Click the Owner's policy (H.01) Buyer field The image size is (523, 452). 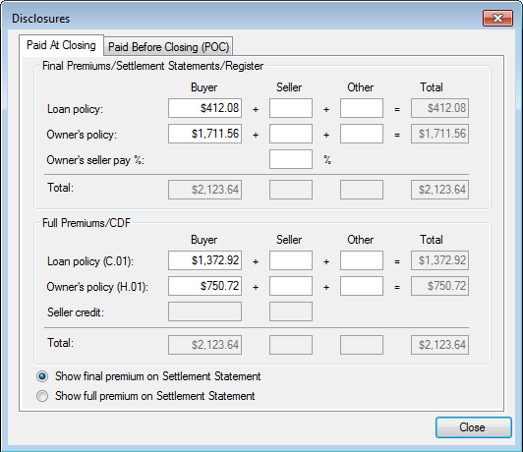pyautogui.click(x=204, y=286)
